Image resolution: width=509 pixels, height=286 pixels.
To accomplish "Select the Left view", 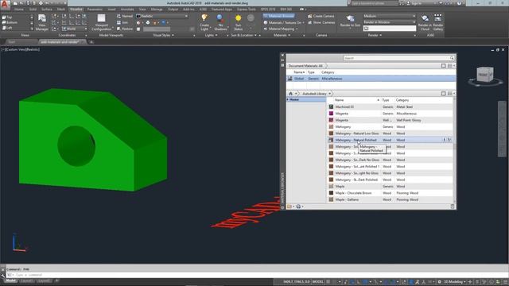I will 7,28.
